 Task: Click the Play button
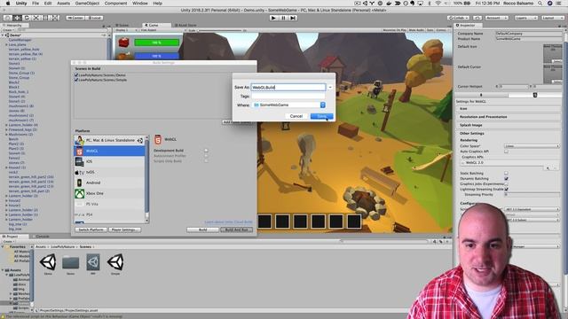click(x=273, y=18)
